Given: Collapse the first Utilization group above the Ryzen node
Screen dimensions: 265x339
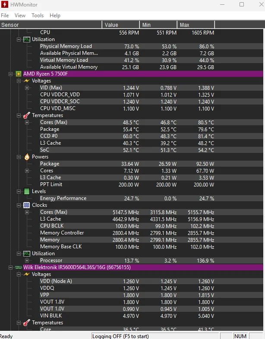Looking at the screenshot, I should (19, 39).
